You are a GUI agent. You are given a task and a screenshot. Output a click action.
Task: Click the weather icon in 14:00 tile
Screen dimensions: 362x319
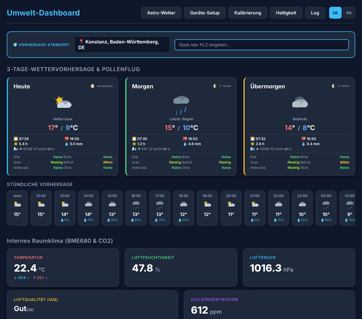[x=89, y=204]
